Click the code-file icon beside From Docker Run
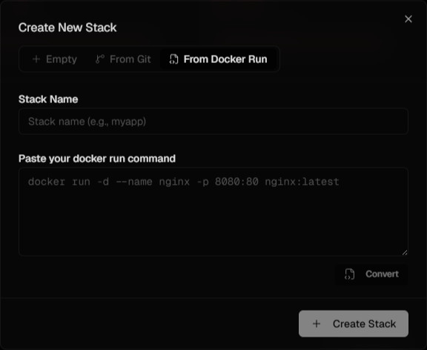Image resolution: width=427 pixels, height=350 pixels. click(173, 59)
